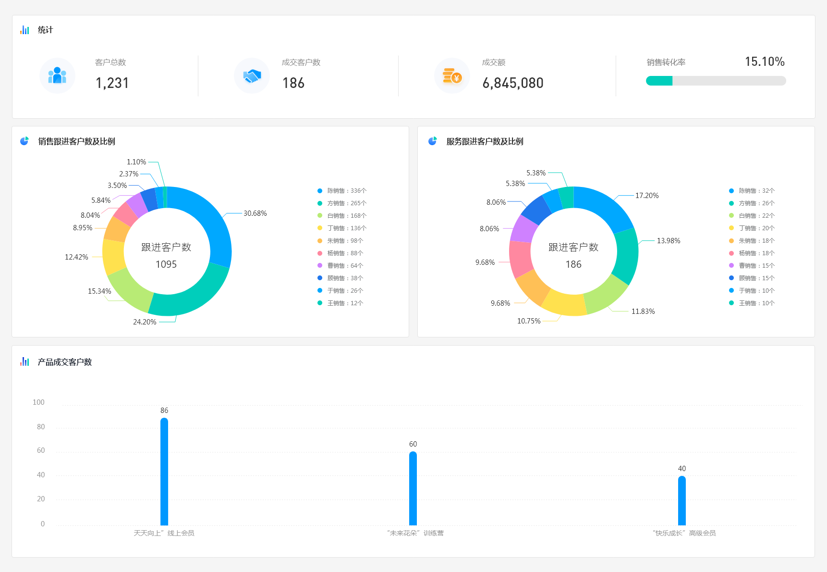Click the “快乐成长”高级会员 axis label
Image resolution: width=827 pixels, height=572 pixels.
(x=684, y=533)
